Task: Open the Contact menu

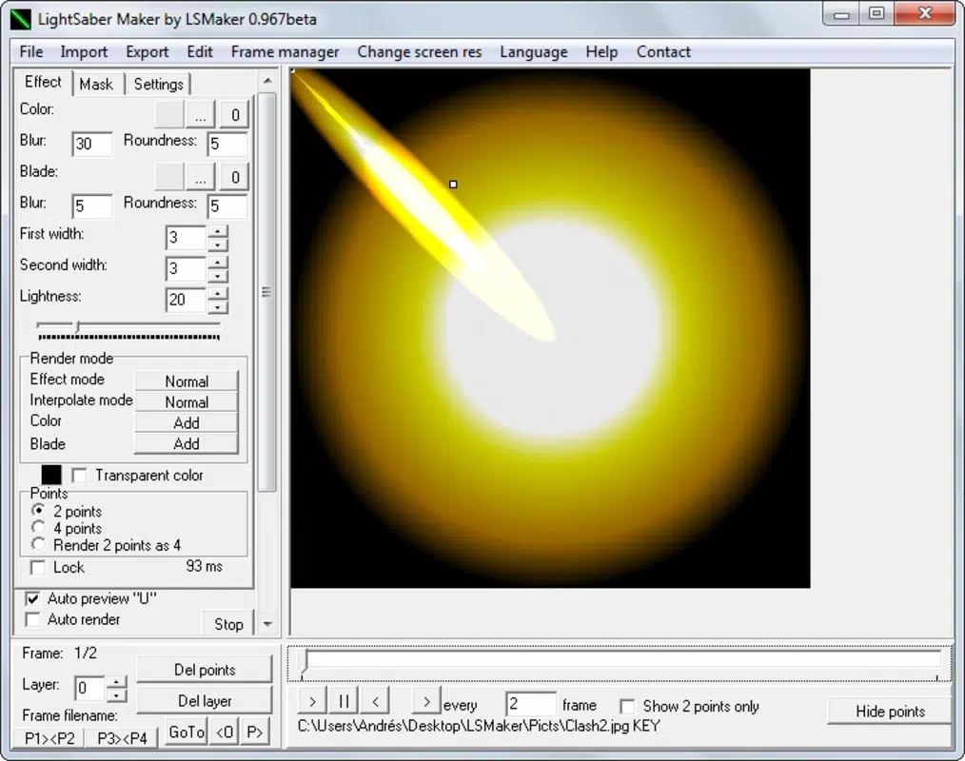Action: [x=662, y=51]
